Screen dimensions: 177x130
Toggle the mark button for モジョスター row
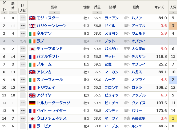pos(23,18)
